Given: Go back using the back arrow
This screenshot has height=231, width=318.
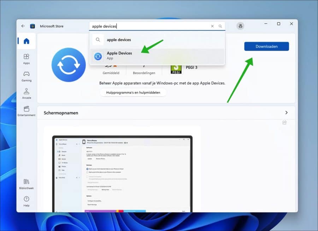Looking at the screenshot, I should pyautogui.click(x=23, y=25).
